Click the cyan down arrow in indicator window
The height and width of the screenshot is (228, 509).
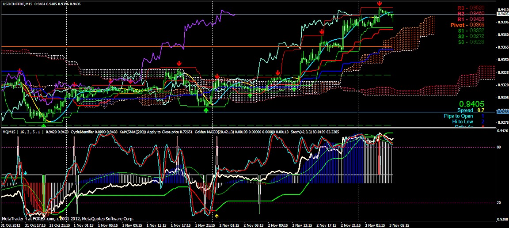coord(25,173)
